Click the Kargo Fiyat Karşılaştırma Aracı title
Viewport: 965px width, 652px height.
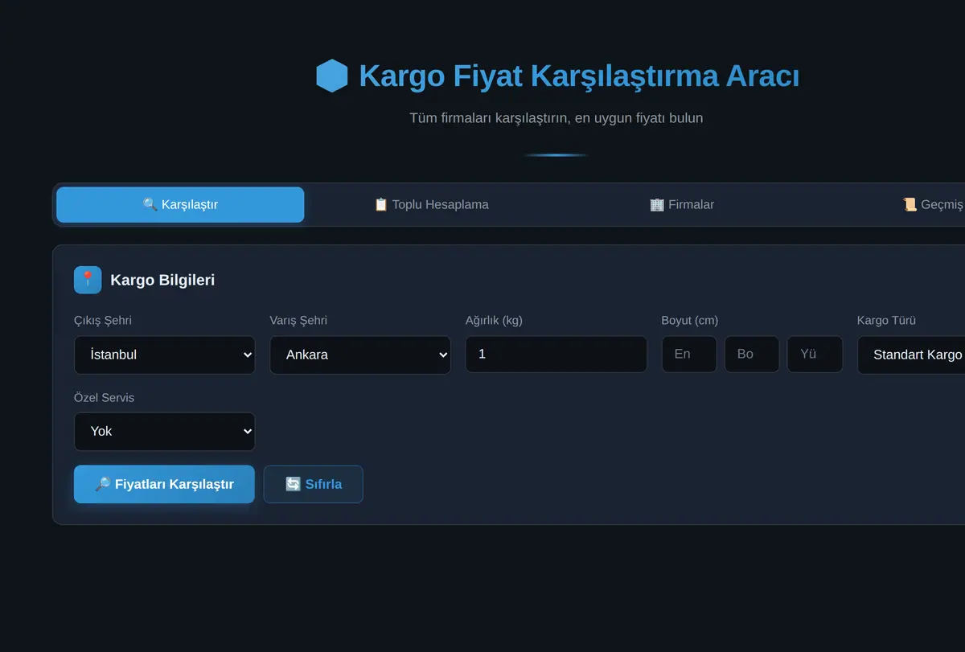click(579, 76)
